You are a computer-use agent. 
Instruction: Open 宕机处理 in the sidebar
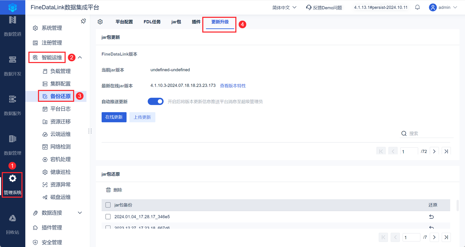click(x=60, y=159)
